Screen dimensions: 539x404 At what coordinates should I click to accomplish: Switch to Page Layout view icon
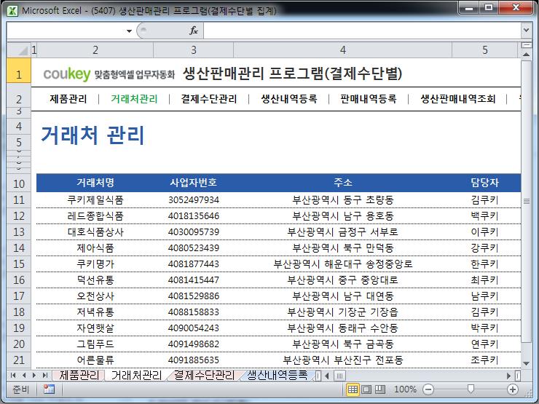coord(366,389)
